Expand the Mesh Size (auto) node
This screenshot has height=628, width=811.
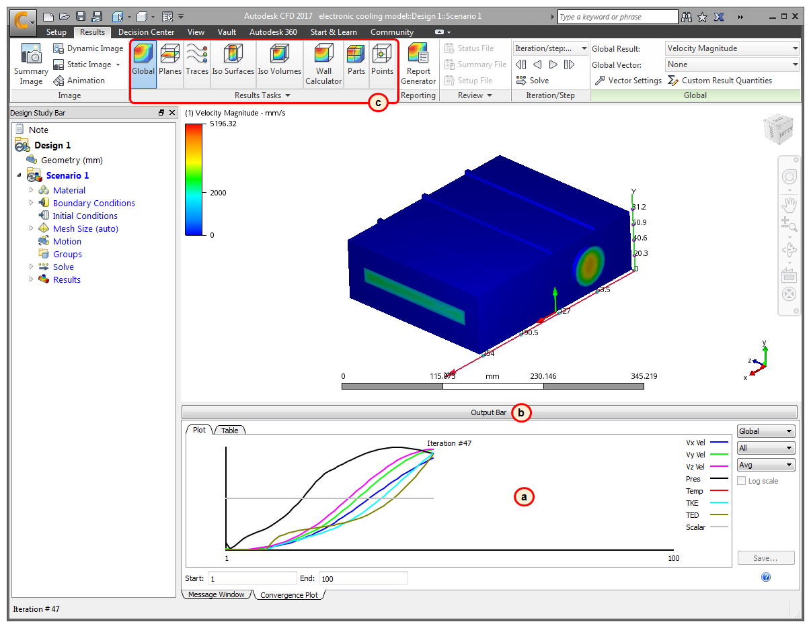tap(31, 228)
